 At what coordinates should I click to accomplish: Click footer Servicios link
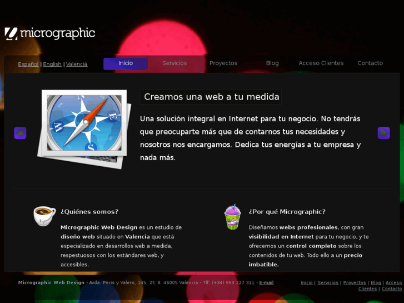pos(328,282)
